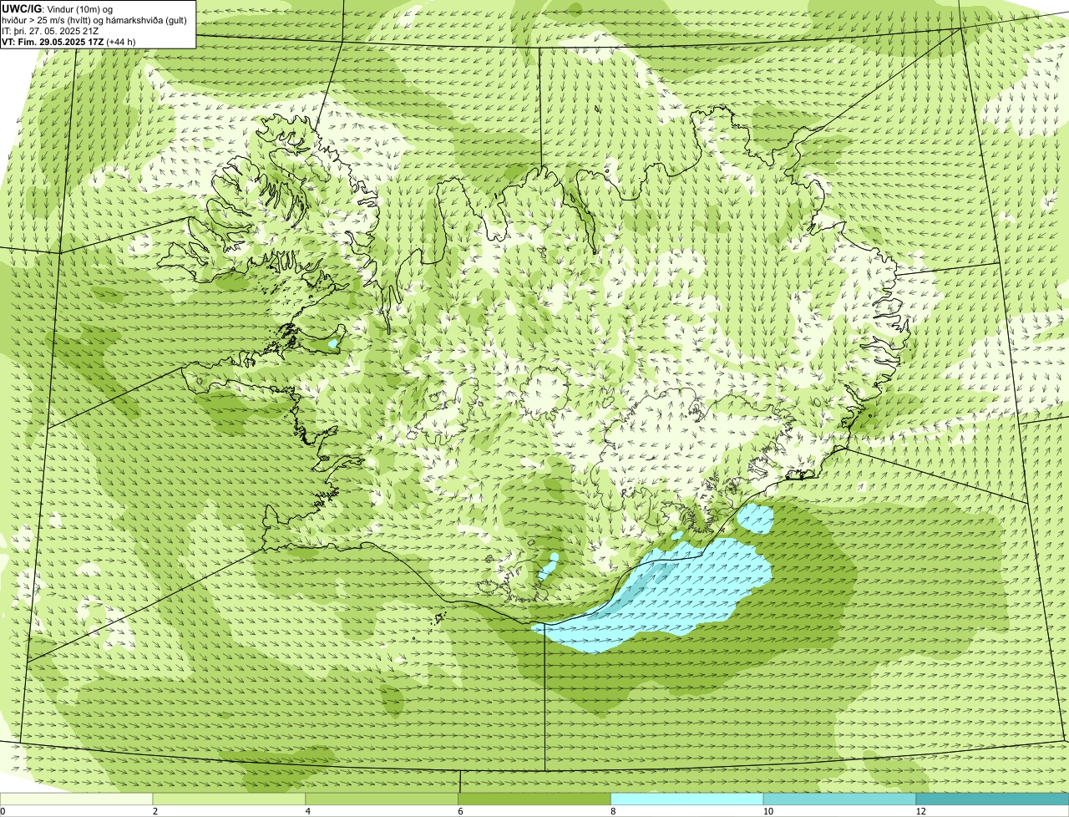Screen dimensions: 1069x817
Task: Select the pale yellow 0–2 color bar segment
Action: coord(76,799)
